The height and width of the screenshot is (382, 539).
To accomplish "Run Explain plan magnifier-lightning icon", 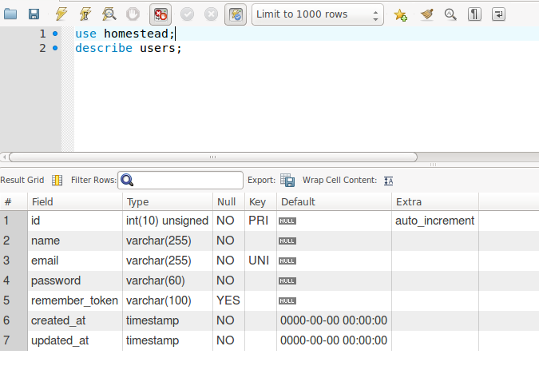I will click(109, 14).
